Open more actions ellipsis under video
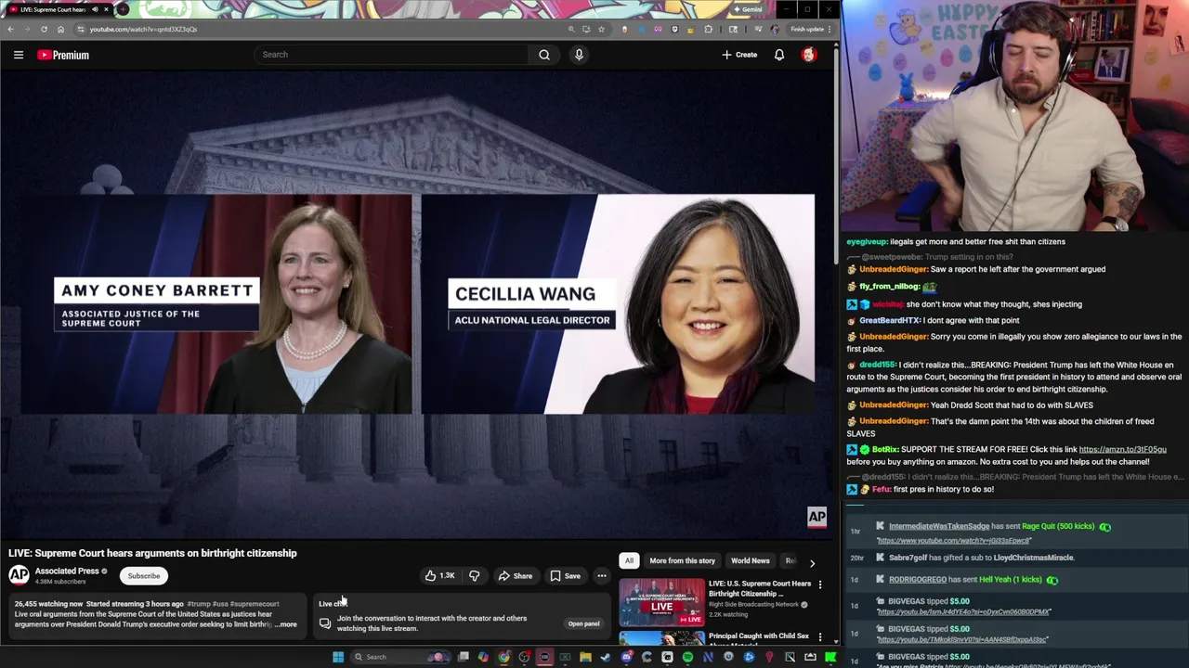 point(602,576)
